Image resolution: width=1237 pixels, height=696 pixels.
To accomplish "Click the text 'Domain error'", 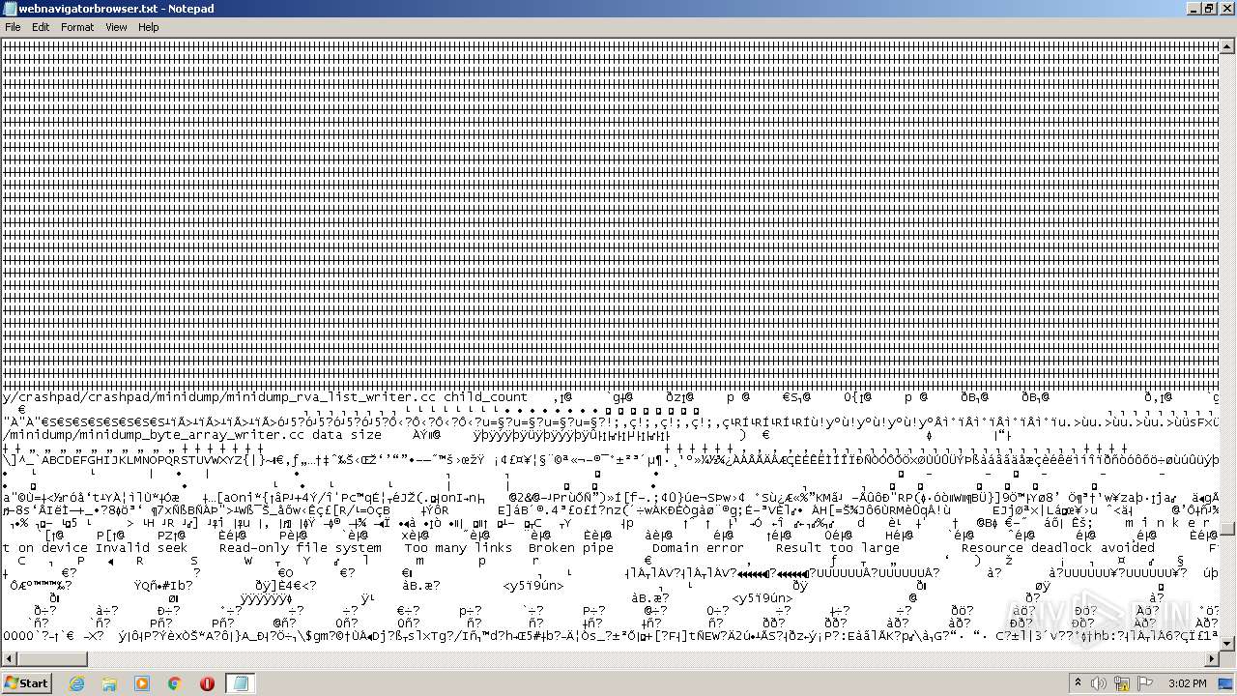I will pos(698,547).
